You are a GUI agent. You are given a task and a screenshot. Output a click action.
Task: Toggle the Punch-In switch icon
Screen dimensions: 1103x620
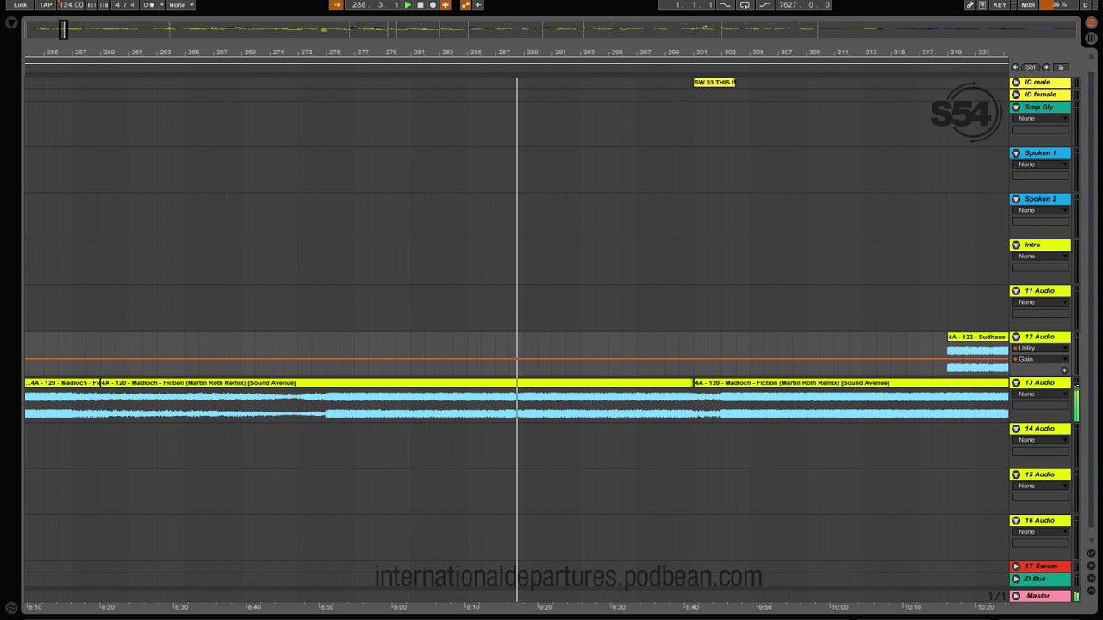tap(726, 5)
